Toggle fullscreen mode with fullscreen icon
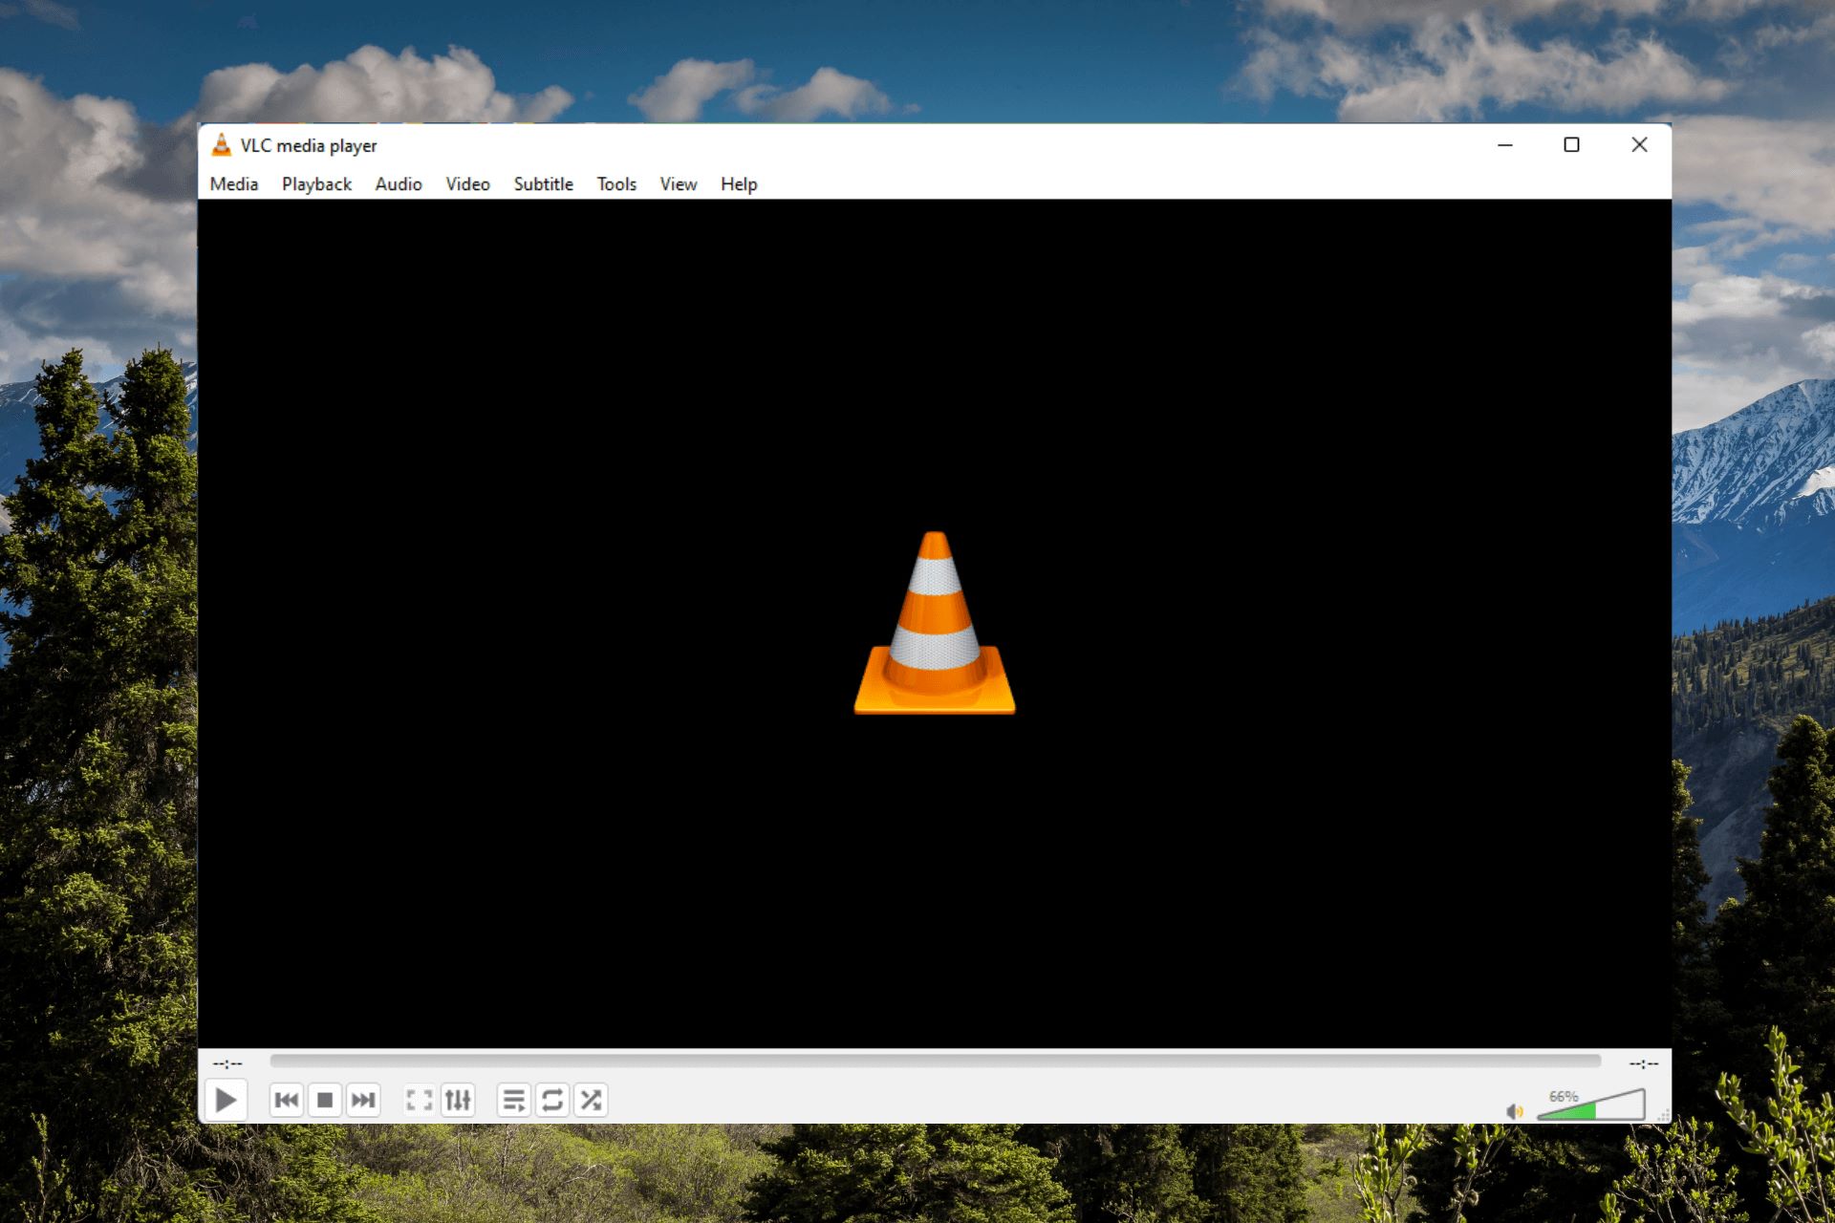Screen dimensions: 1835x1223 421,1099
